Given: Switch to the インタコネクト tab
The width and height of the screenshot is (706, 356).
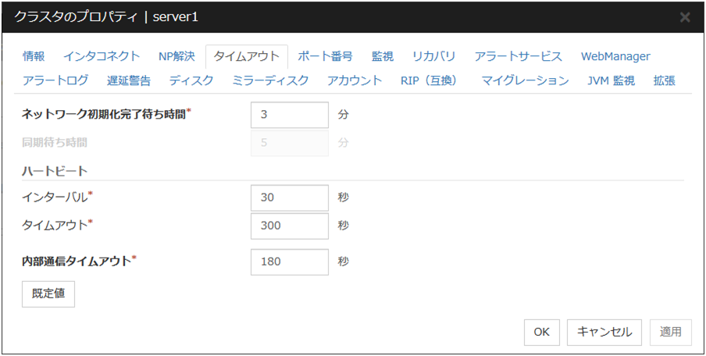Looking at the screenshot, I should pyautogui.click(x=102, y=56).
